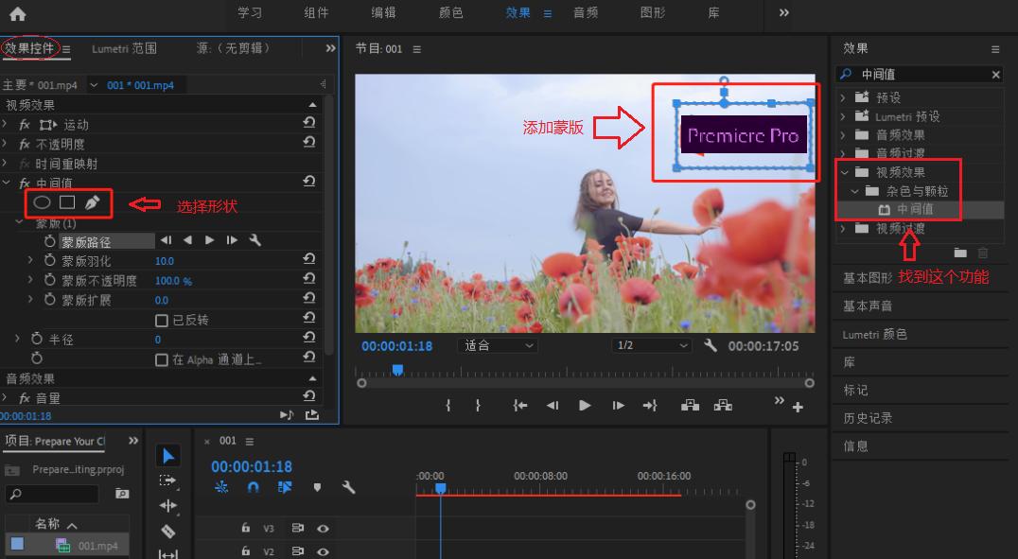Enable the 已反转 checkbox
This screenshot has height=559, width=1018.
(x=162, y=321)
